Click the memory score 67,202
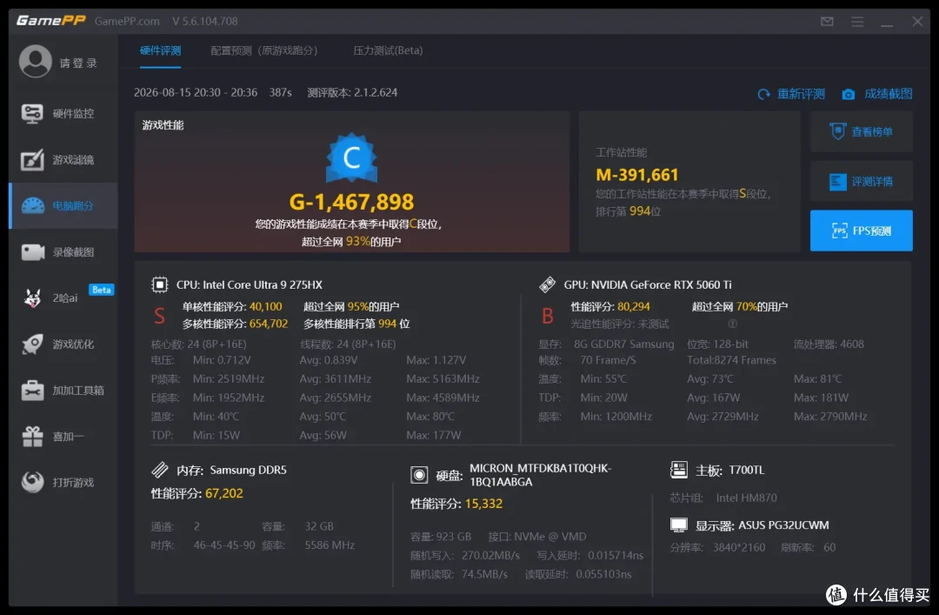The width and height of the screenshot is (939, 615). tap(224, 493)
